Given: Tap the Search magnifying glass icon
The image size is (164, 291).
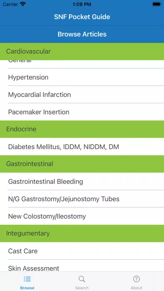Looking at the screenshot, I should tap(82, 279).
